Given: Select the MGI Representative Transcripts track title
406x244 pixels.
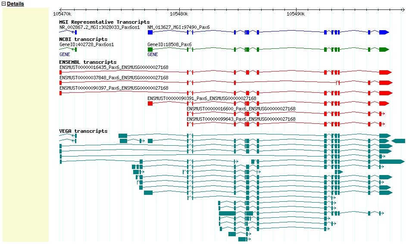Looking at the screenshot, I should [x=104, y=22].
